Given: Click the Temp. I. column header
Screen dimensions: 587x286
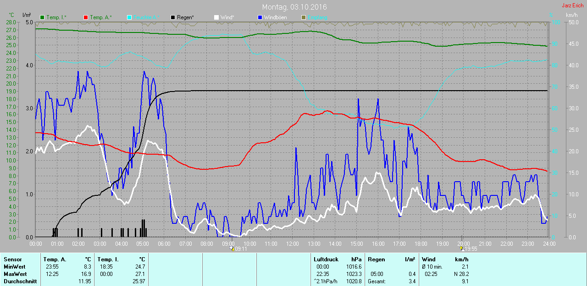Looking at the screenshot, I should 107,259.
